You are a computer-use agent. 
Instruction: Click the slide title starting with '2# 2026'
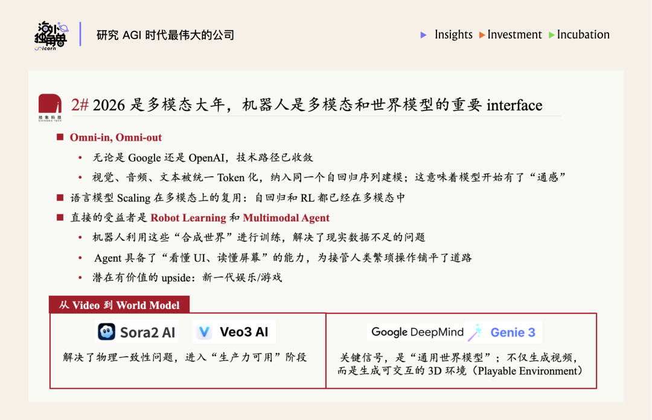point(307,105)
